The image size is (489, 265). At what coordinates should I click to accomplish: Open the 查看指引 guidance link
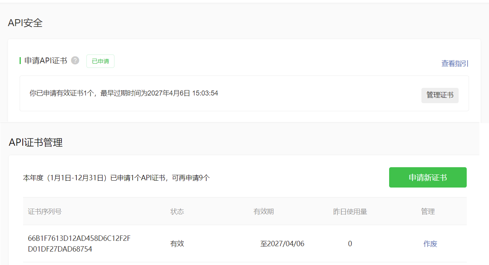(x=455, y=63)
